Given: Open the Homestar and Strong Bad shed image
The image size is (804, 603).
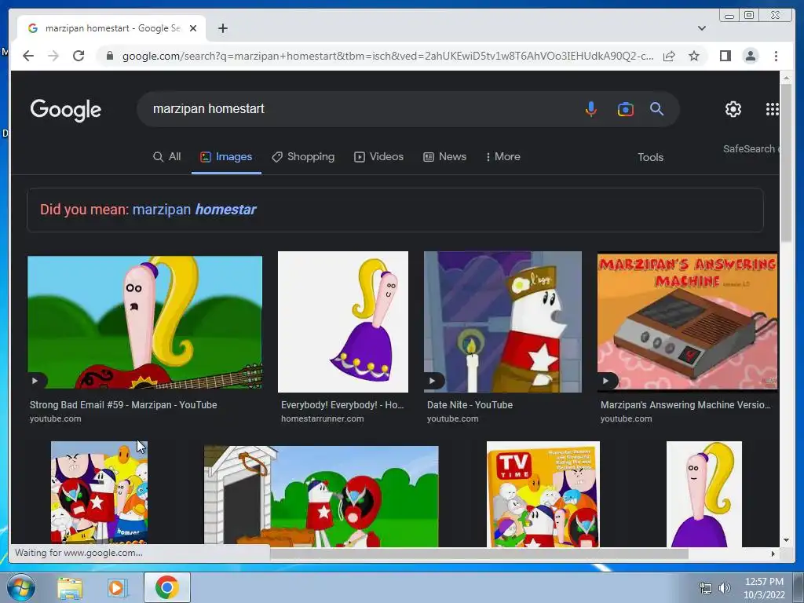Looking at the screenshot, I should click(x=321, y=496).
